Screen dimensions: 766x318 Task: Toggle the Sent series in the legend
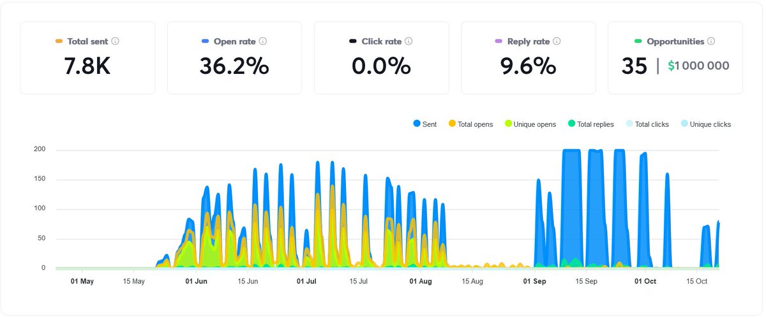[425, 124]
